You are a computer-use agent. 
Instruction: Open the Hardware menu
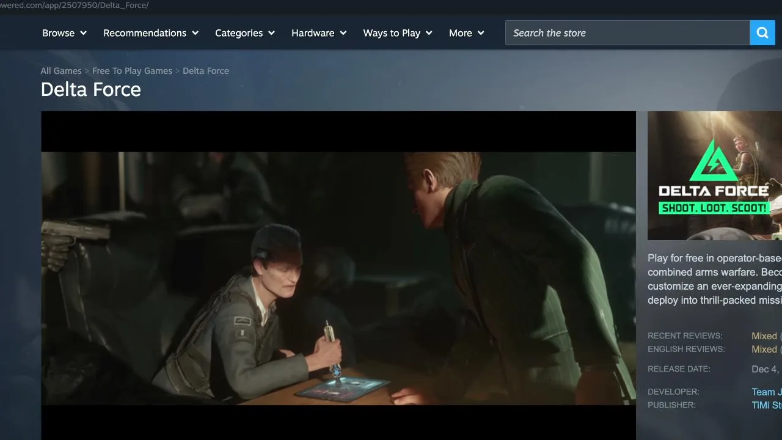[319, 33]
